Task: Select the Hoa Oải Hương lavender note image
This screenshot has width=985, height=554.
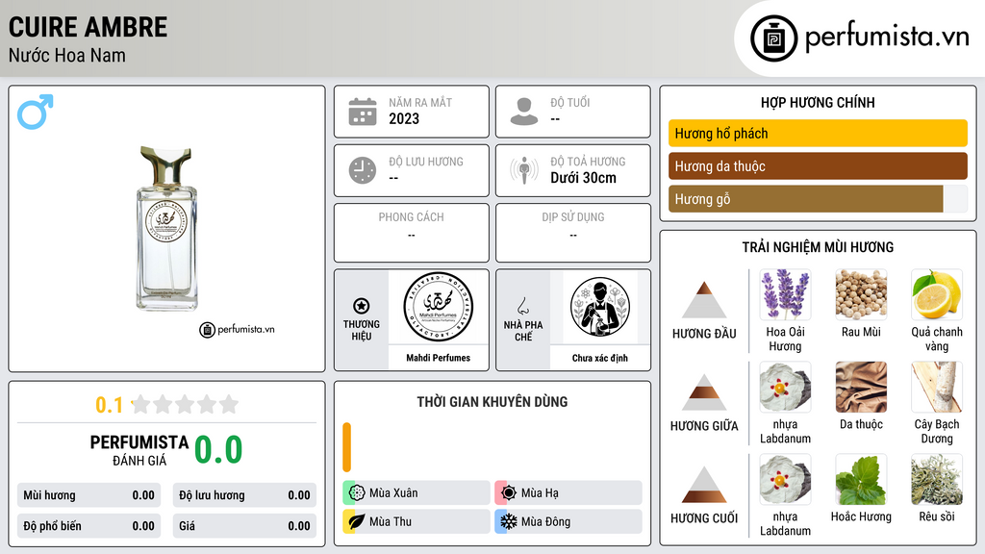Action: pos(785,294)
